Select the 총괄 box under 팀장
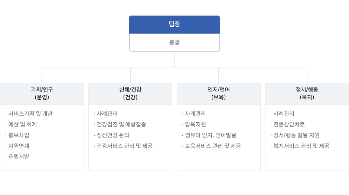 pos(174,43)
